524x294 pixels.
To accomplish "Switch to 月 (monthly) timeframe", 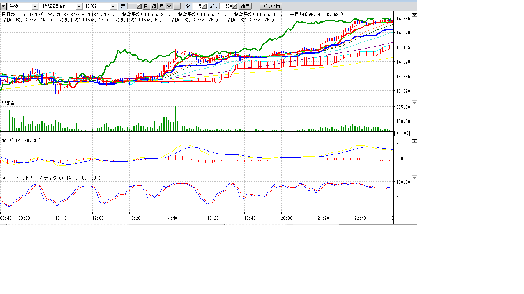I will pyautogui.click(x=161, y=7).
